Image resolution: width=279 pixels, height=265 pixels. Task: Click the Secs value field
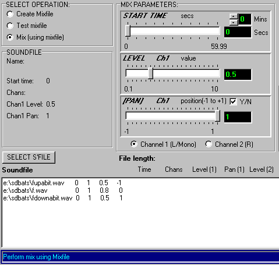tap(238, 32)
